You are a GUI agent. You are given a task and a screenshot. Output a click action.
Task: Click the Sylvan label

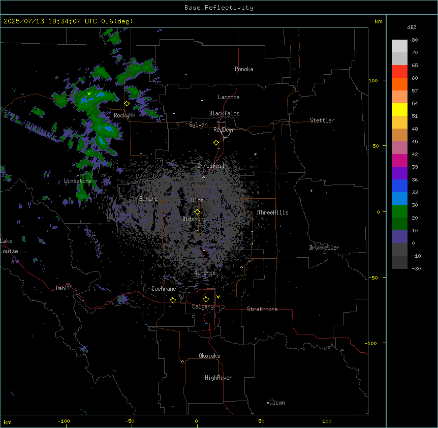tap(198, 125)
